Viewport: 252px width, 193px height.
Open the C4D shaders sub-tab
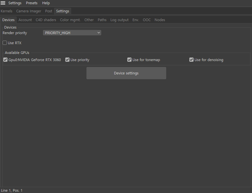pyautogui.click(x=46, y=20)
